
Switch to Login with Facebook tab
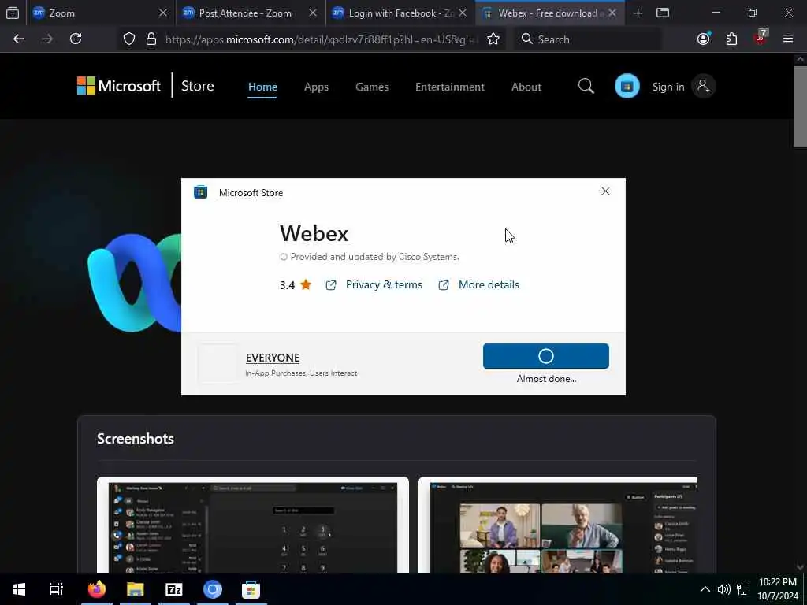pos(400,13)
